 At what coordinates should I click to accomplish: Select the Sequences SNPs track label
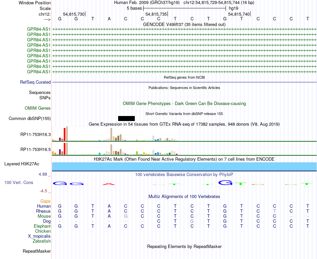40,95
